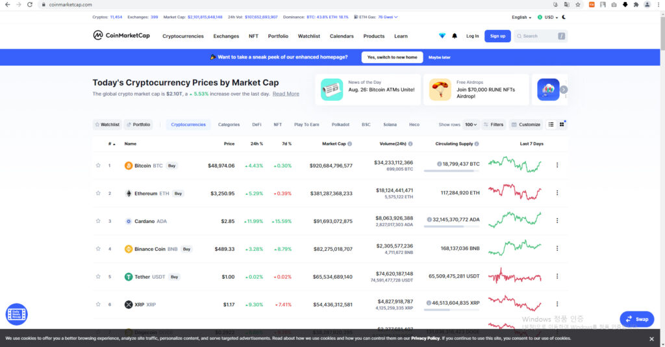Open Bitcoin last 7 days chart
This screenshot has width=665, height=347.
[x=515, y=164]
